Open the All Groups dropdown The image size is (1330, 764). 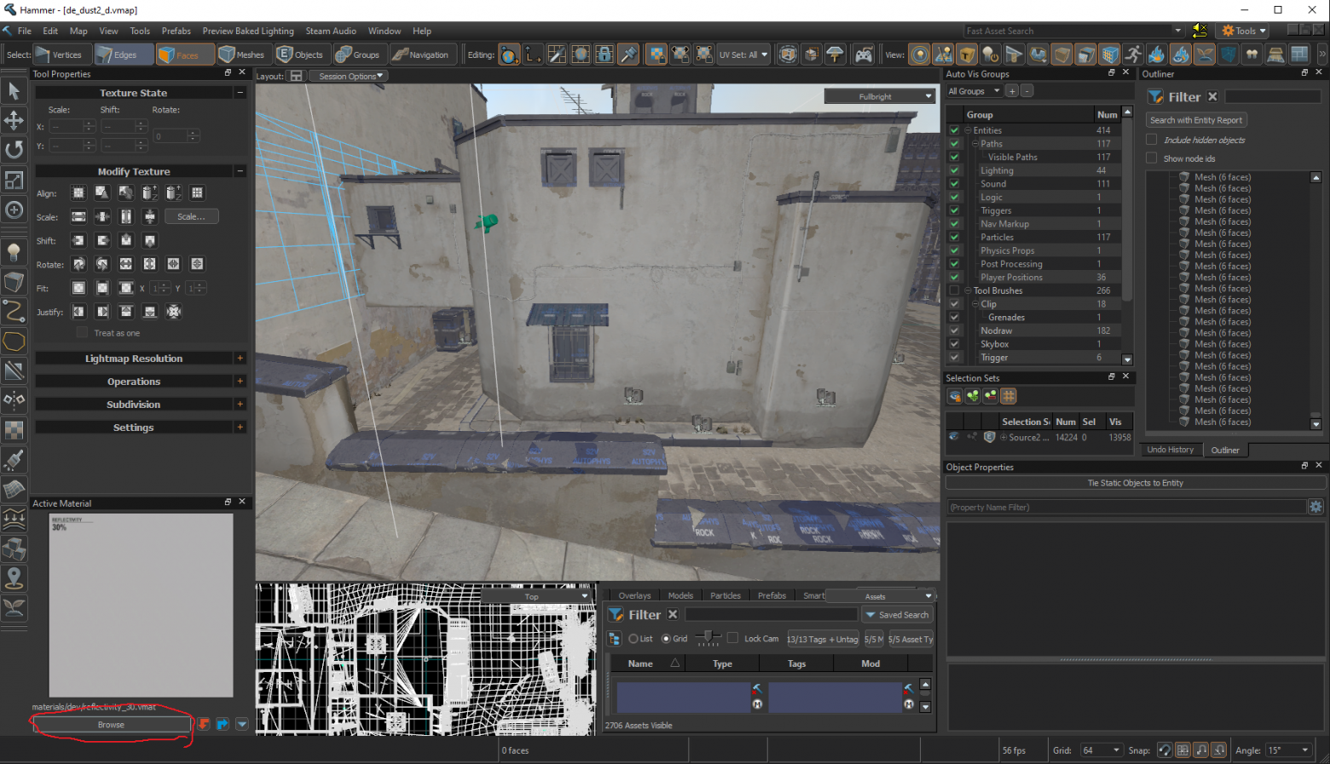pos(974,91)
